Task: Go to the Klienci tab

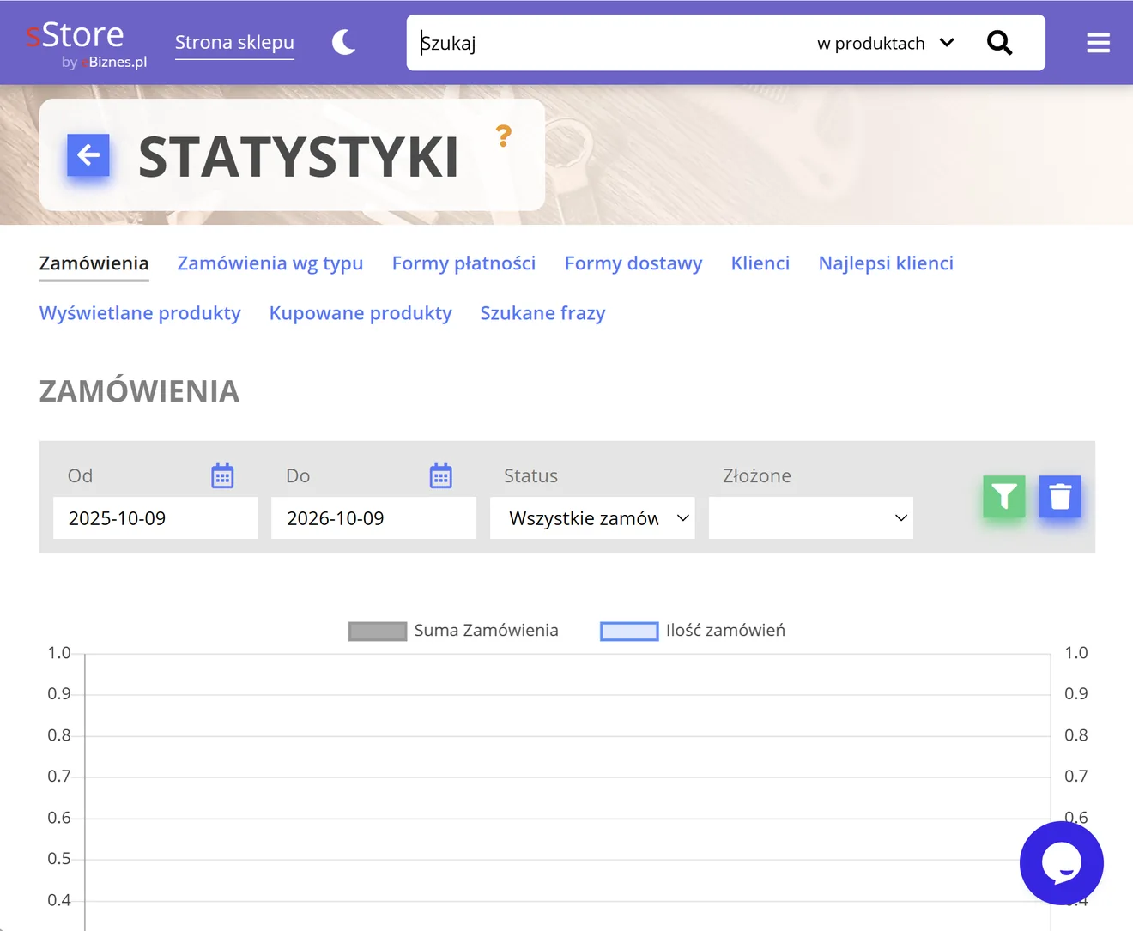Action: coord(760,263)
